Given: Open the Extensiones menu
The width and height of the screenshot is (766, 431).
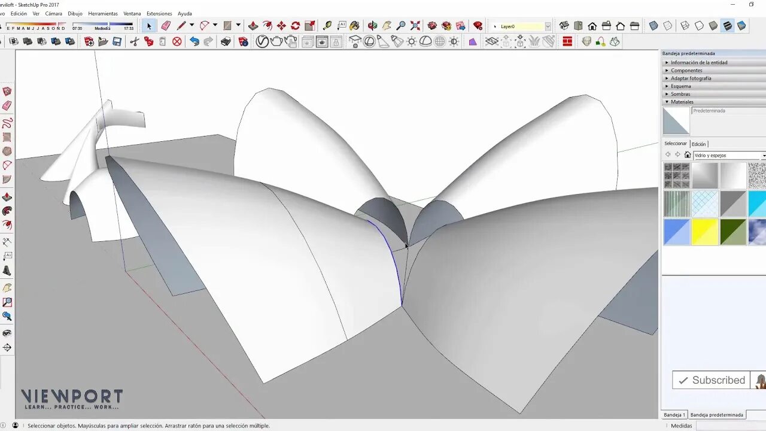Looking at the screenshot, I should [x=159, y=13].
